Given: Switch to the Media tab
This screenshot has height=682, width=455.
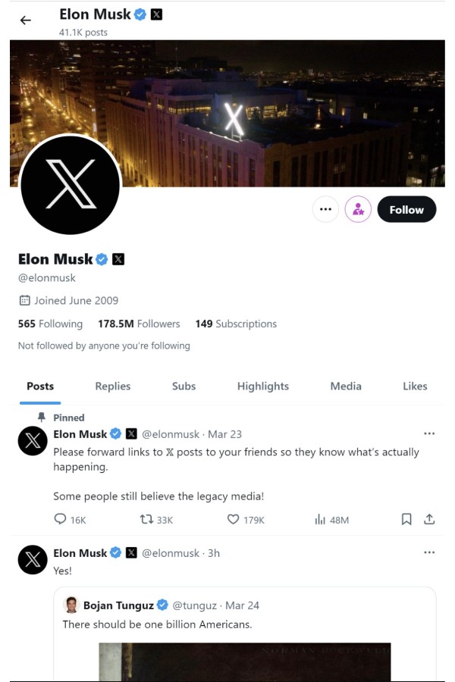Looking at the screenshot, I should [346, 386].
